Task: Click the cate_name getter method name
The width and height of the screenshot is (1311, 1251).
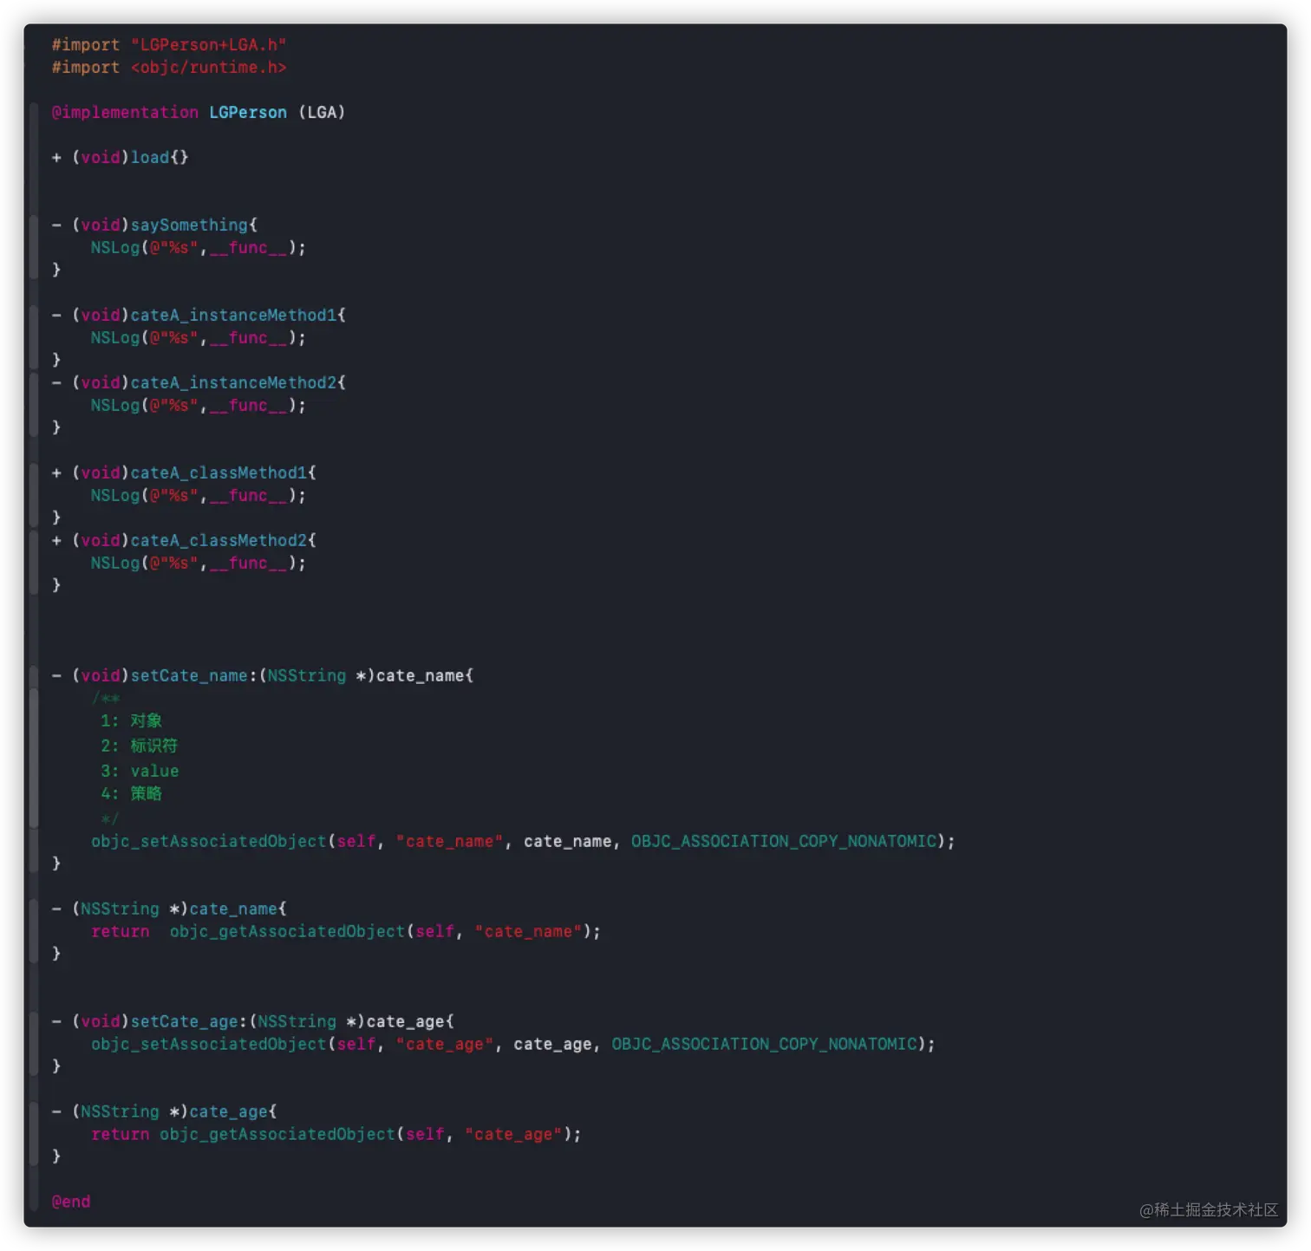Action: pos(233,909)
